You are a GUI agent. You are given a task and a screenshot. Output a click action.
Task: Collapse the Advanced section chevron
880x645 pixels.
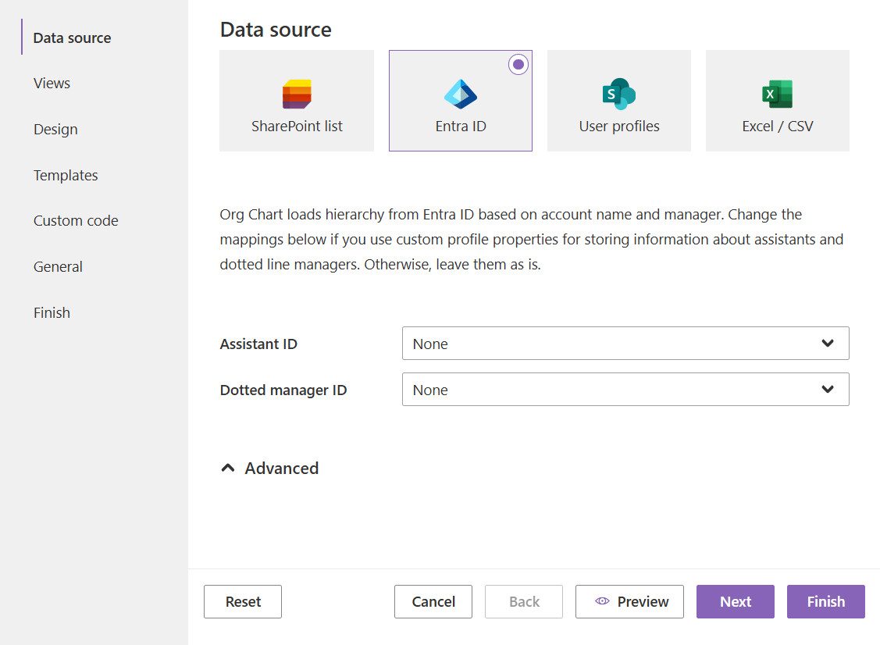[x=228, y=469]
